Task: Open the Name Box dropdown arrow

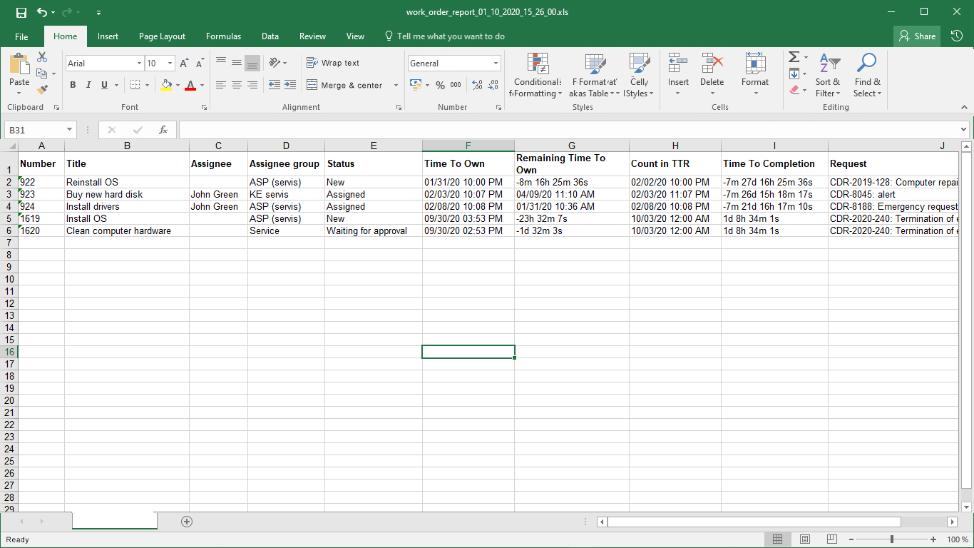Action: pos(69,130)
